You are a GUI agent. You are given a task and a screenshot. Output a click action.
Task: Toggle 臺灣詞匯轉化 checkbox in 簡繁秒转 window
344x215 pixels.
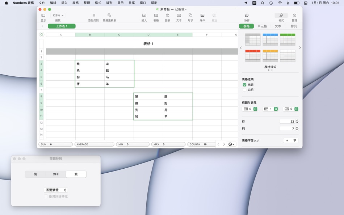click(46, 196)
